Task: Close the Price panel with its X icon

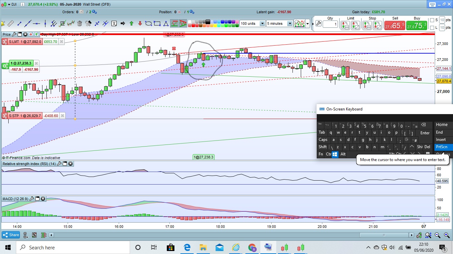Action: [25, 34]
